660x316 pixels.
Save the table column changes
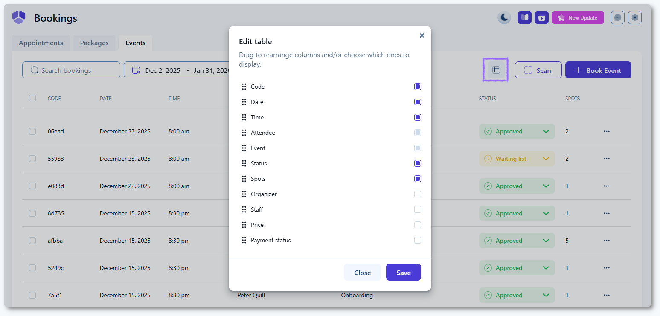[403, 273]
